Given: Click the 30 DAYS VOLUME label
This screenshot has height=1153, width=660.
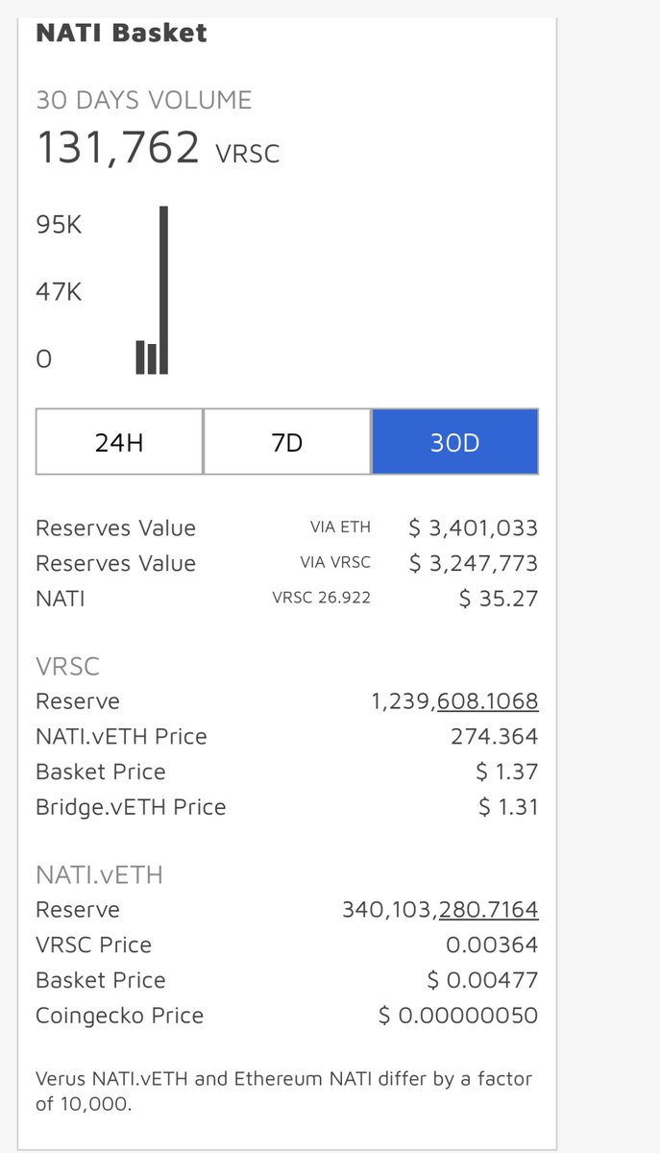Looking at the screenshot, I should 144,100.
